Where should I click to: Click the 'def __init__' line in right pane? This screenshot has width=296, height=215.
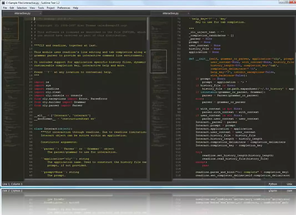[241, 59]
